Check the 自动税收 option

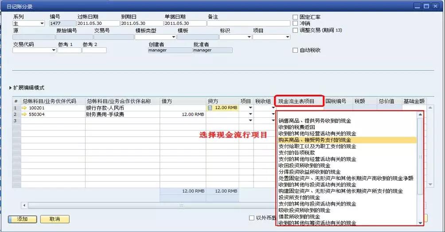coord(295,50)
